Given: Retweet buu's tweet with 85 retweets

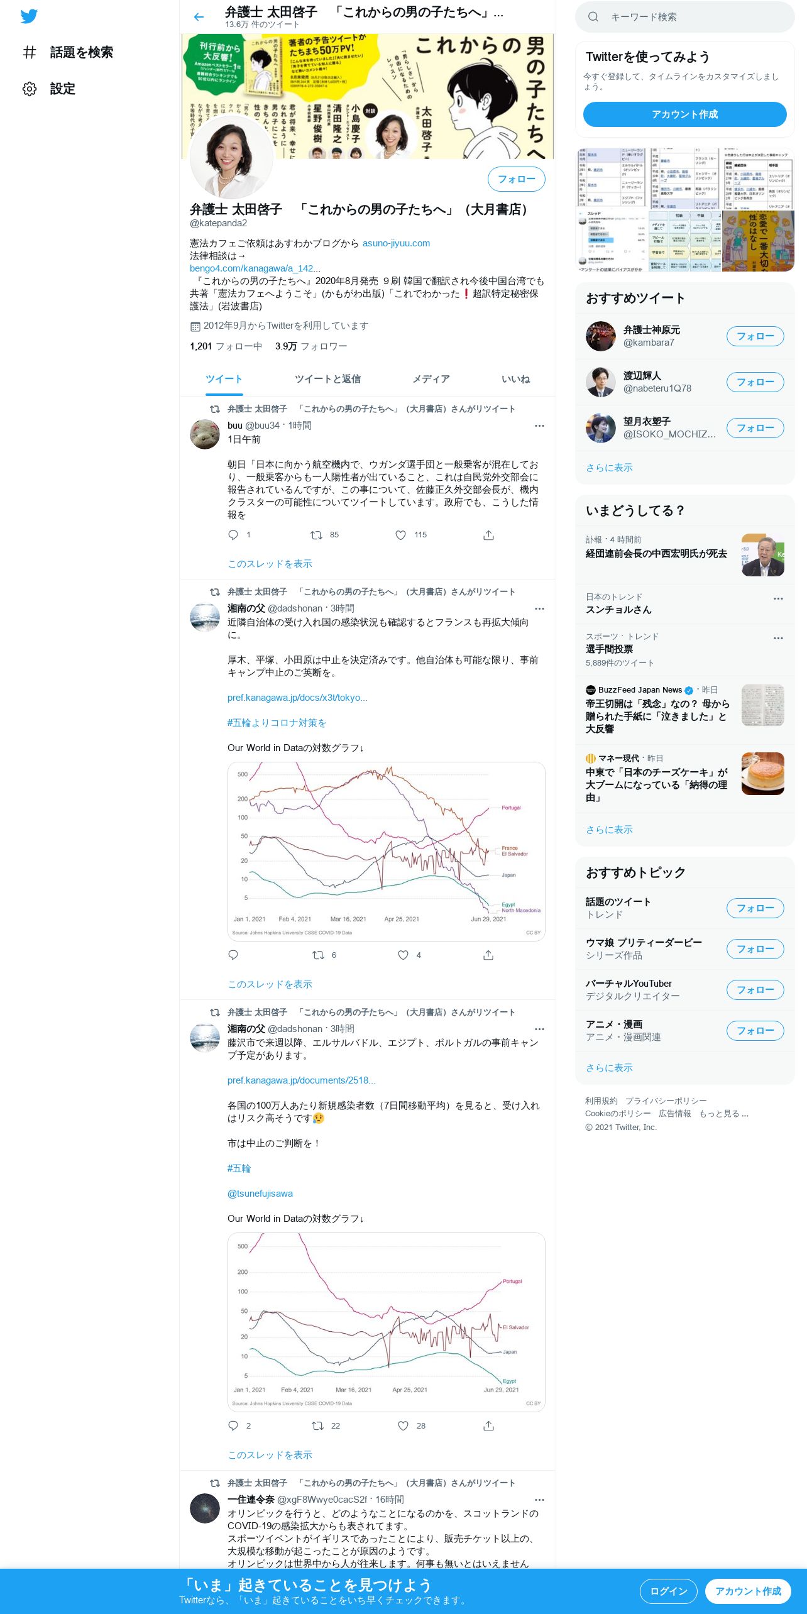Looking at the screenshot, I should 316,535.
